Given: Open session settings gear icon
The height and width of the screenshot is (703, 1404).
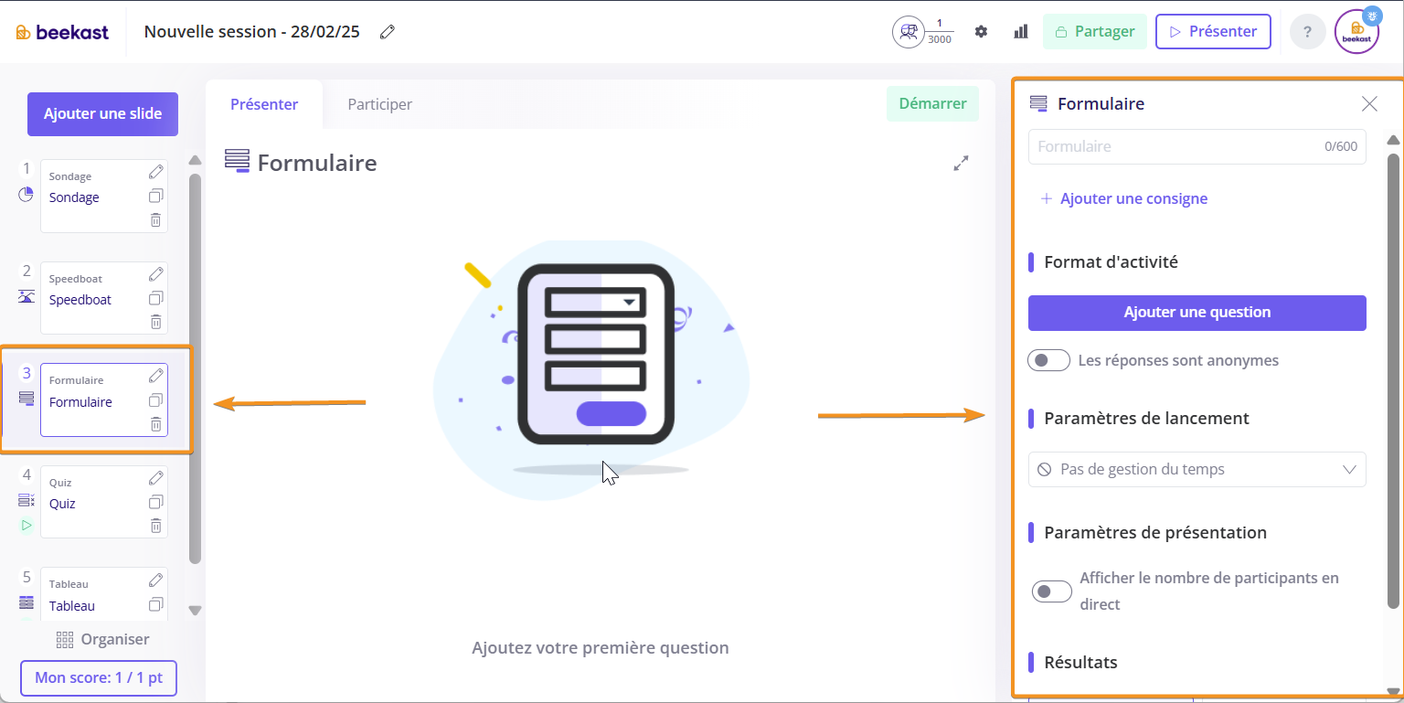Looking at the screenshot, I should click(x=981, y=32).
